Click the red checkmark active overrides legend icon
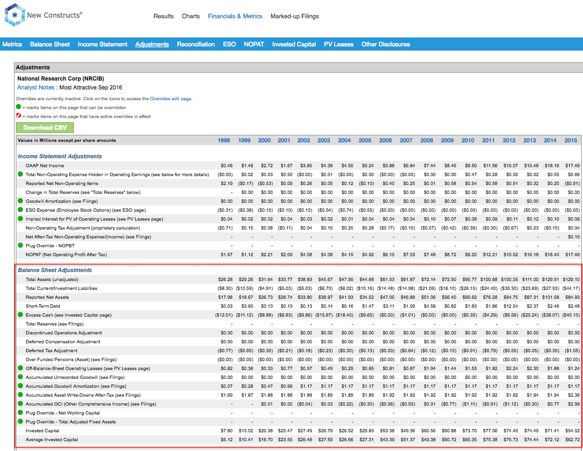This screenshot has width=583, height=451. click(19, 116)
